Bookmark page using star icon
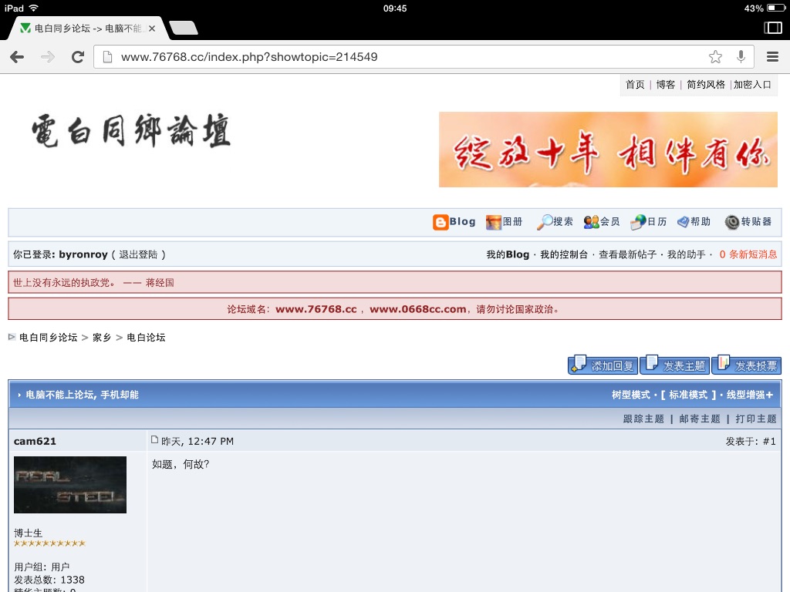790x592 pixels. click(715, 57)
